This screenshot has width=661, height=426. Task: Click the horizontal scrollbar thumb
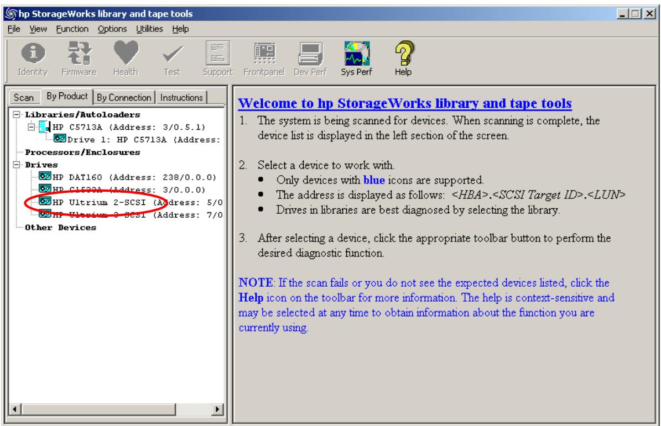[98, 409]
